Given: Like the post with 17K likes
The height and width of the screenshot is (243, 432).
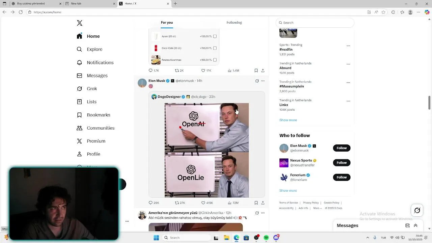Looking at the screenshot, I should click(x=206, y=71).
